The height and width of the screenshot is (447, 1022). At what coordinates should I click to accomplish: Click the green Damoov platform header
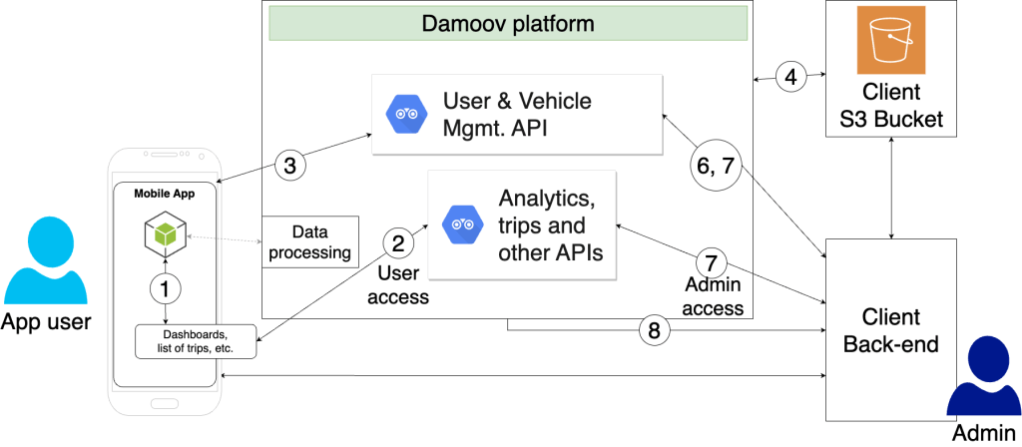pyautogui.click(x=508, y=23)
